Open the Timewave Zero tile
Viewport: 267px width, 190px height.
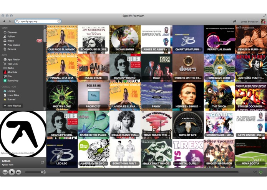click(x=219, y=68)
